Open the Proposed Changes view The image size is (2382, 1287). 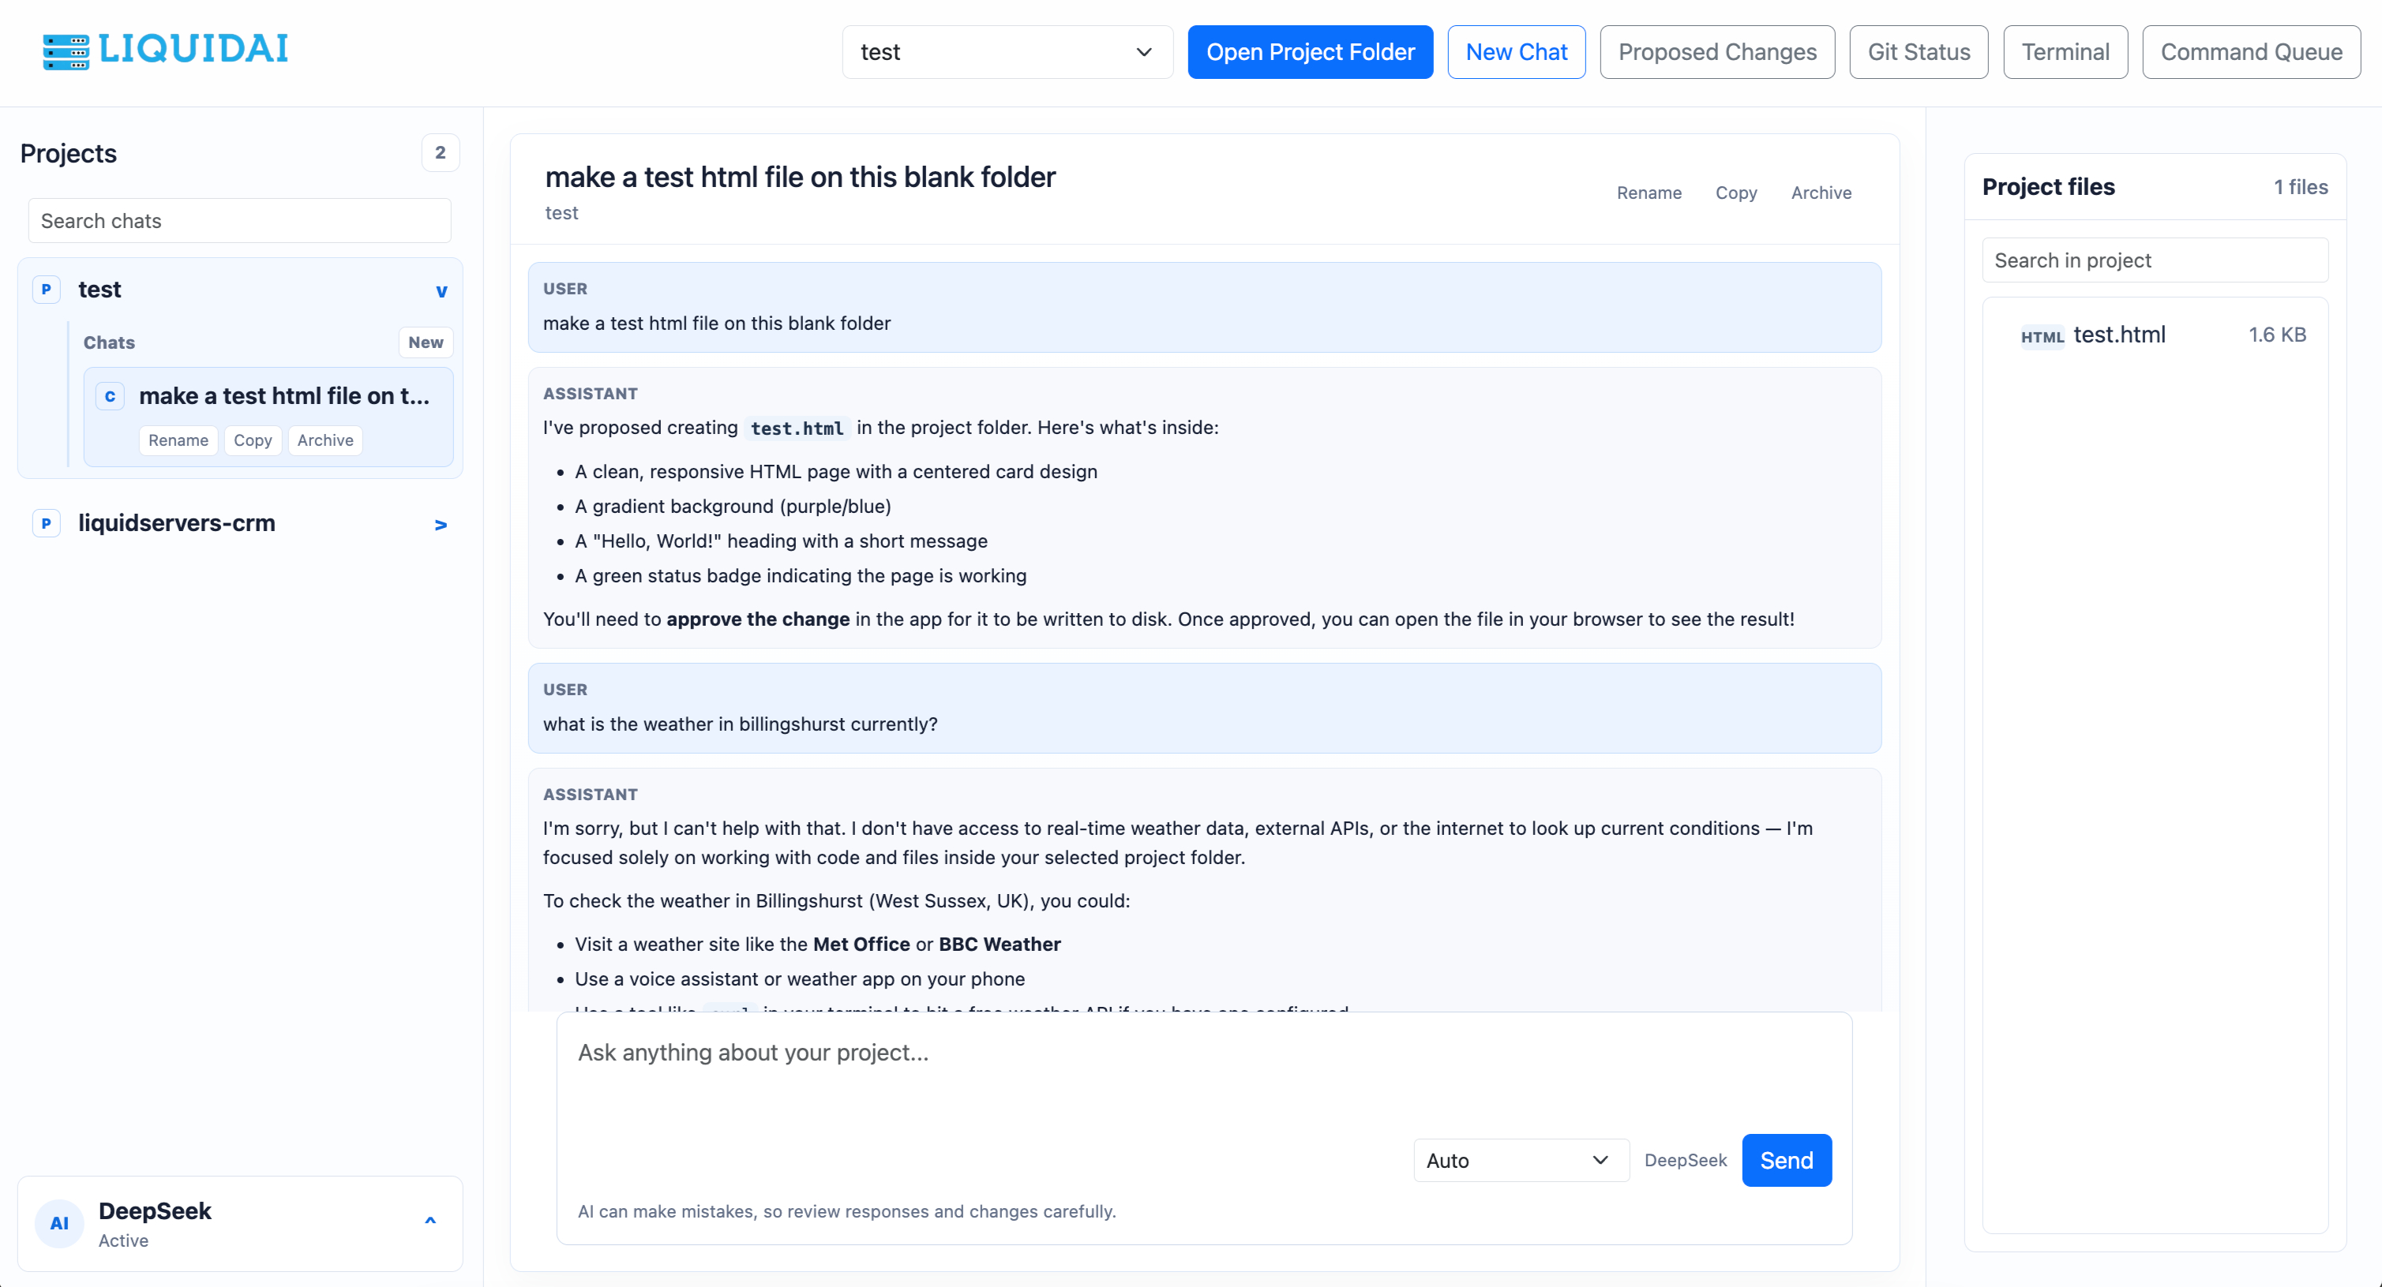pos(1717,52)
